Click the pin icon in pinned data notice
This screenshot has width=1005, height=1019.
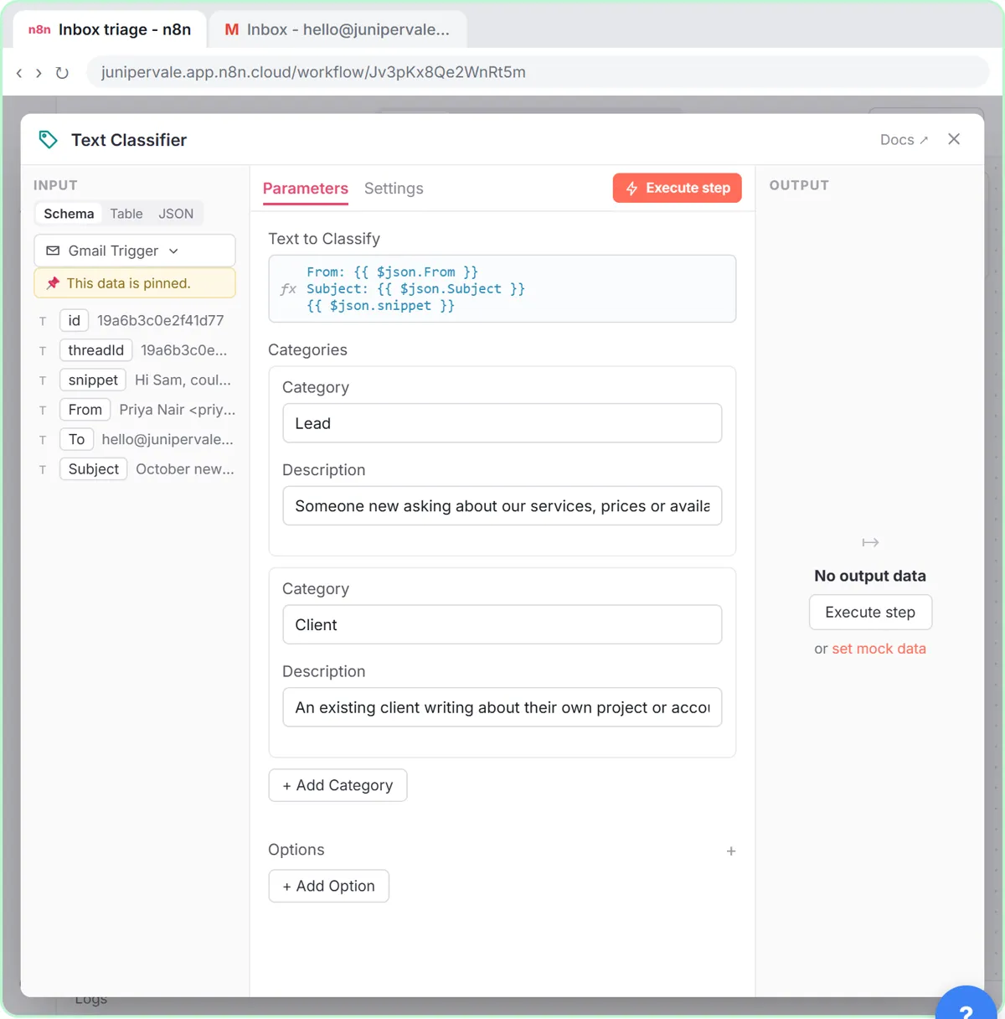(53, 283)
